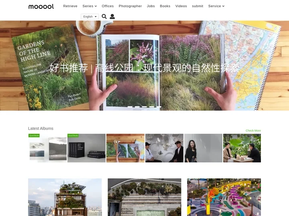
Task: Open the garden table conversation album thumbnail
Action: (242, 148)
